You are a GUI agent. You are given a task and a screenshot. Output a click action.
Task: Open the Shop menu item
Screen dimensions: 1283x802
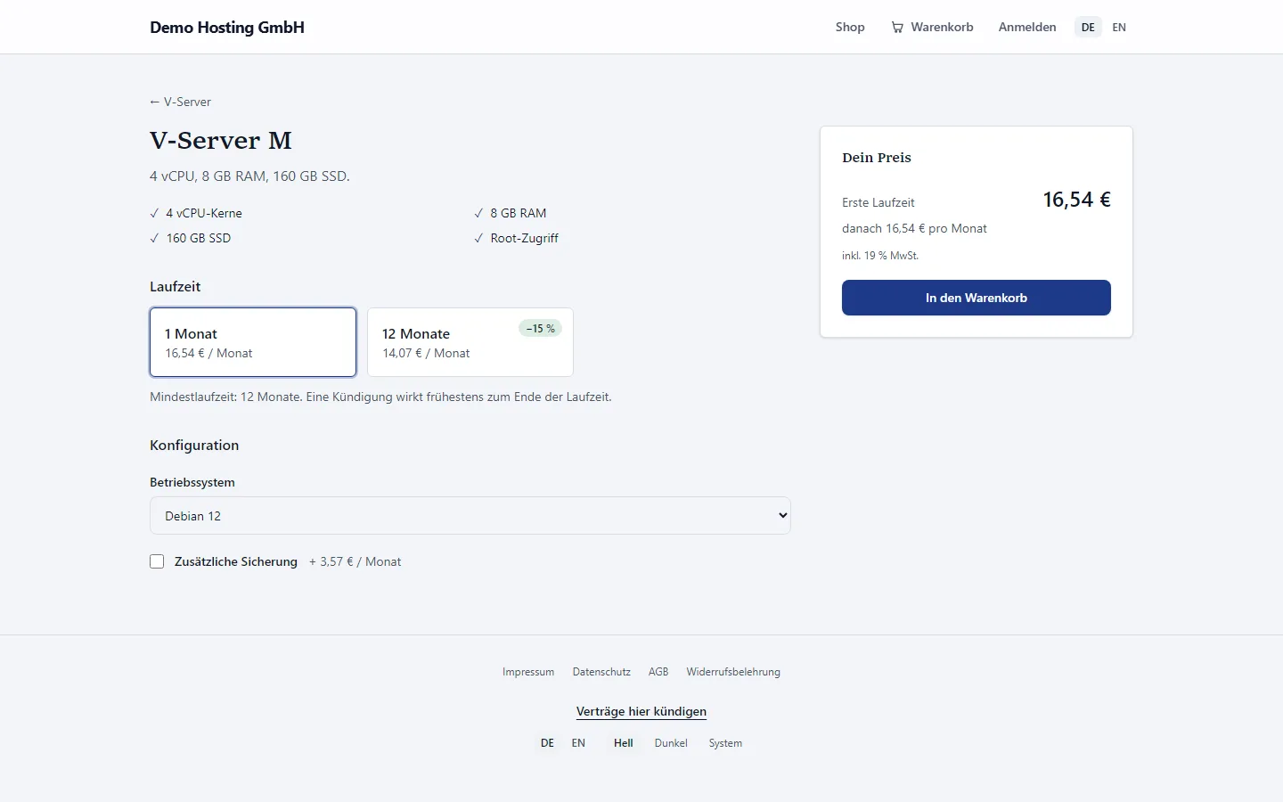pos(850,28)
